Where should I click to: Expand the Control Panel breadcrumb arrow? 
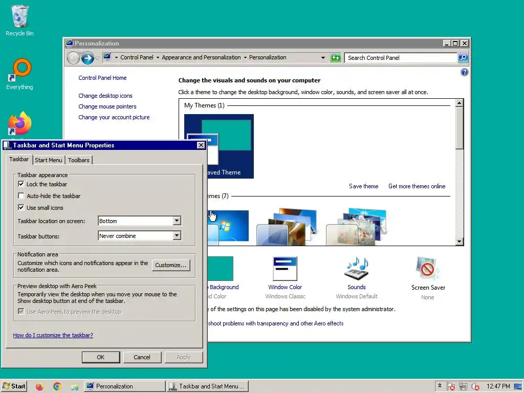158,57
